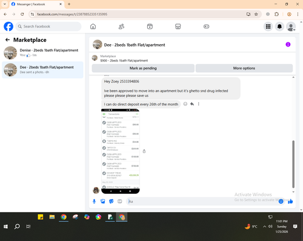Reply to the direct deposit message
This screenshot has height=241, width=303.
click(192, 104)
